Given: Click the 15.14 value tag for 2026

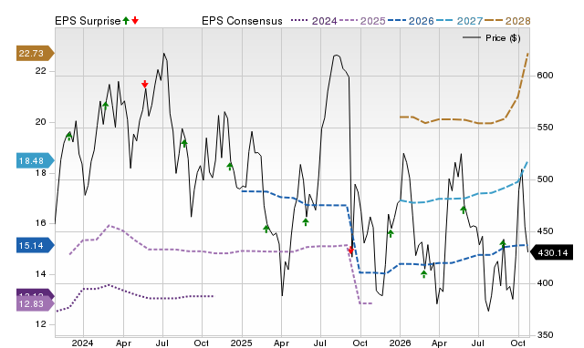Looking at the screenshot, I should [x=35, y=245].
